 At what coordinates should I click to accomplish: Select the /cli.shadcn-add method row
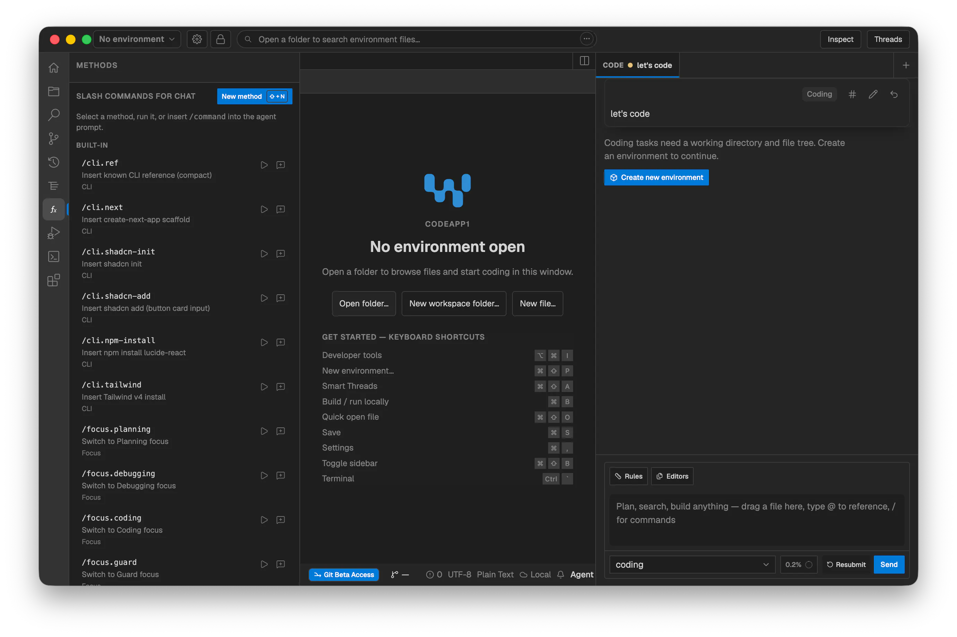coord(184,307)
